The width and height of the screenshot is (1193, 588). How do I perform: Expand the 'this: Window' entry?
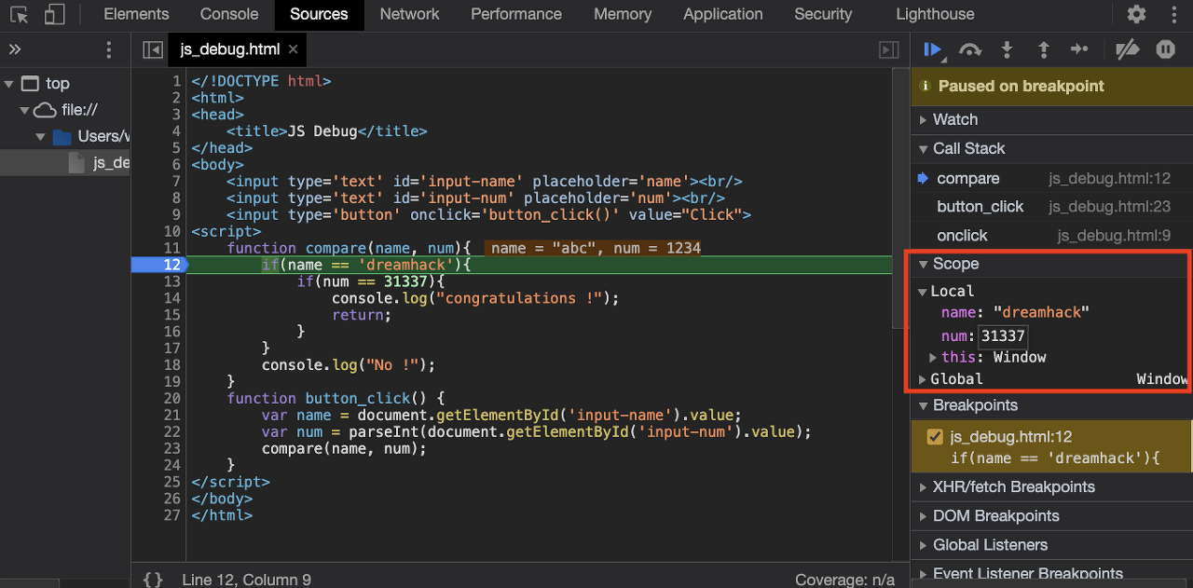(933, 357)
